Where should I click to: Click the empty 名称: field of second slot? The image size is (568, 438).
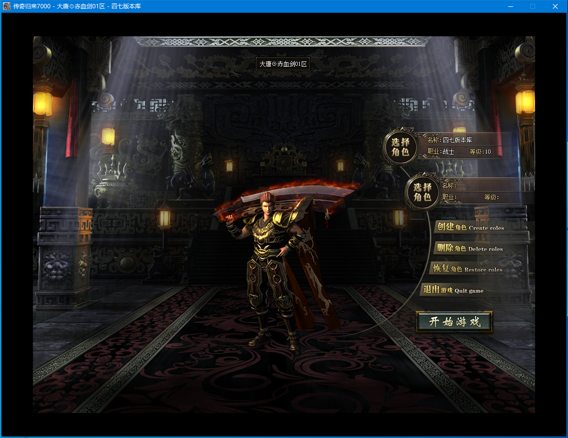449,185
